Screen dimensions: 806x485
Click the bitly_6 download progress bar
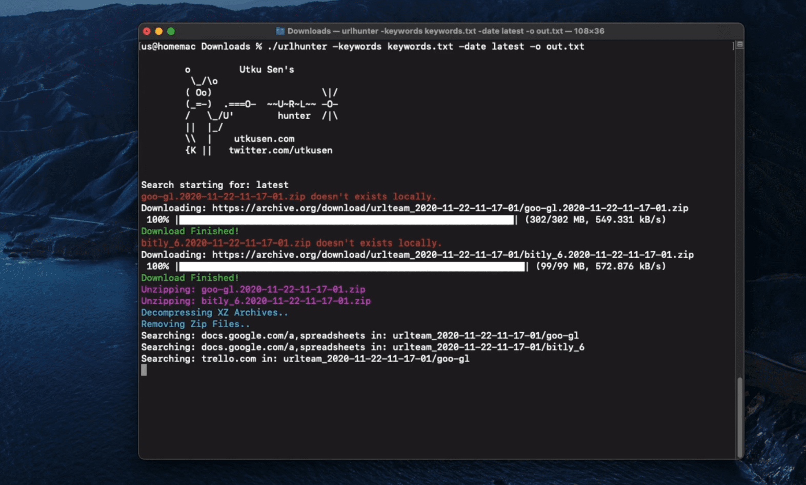352,267
